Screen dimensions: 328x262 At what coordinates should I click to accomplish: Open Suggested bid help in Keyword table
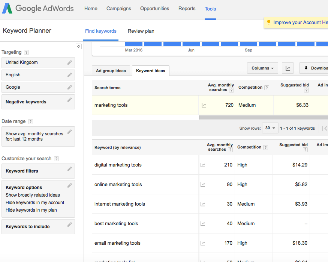306,150
